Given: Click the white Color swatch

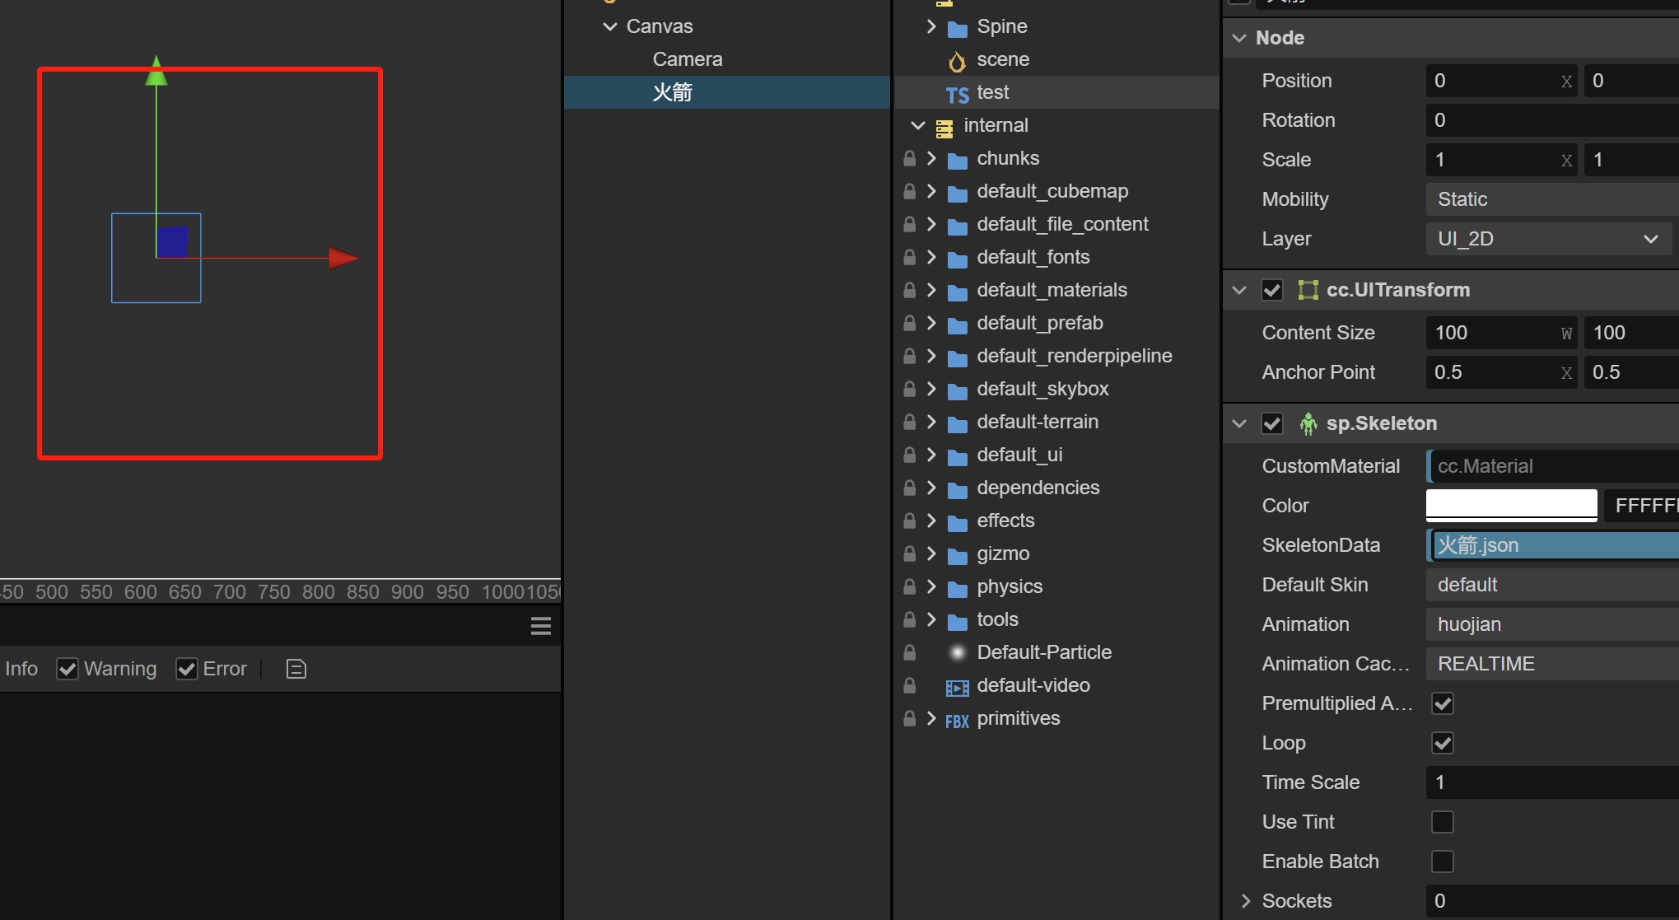Looking at the screenshot, I should point(1511,505).
